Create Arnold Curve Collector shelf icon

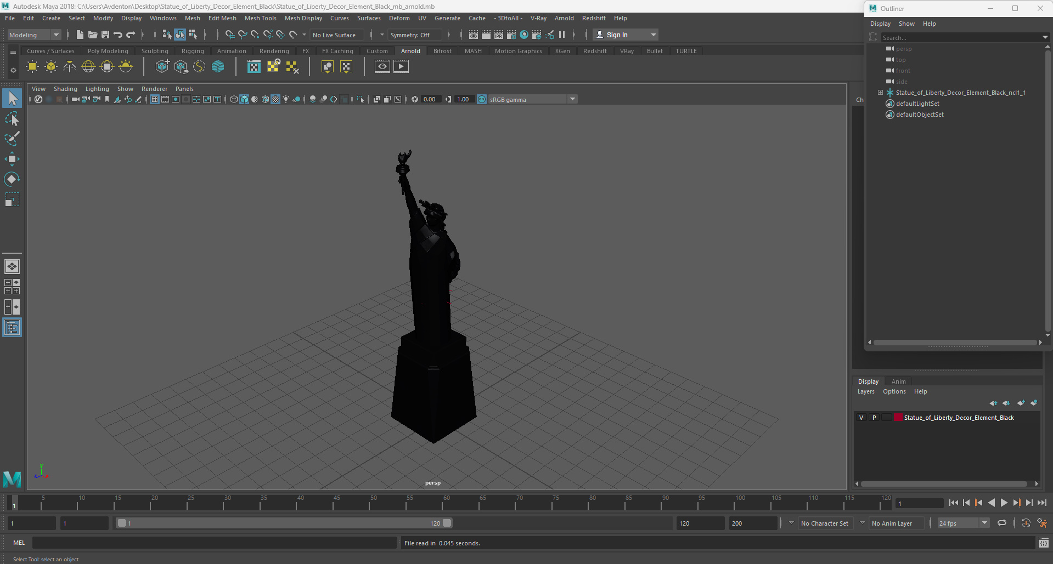(199, 67)
